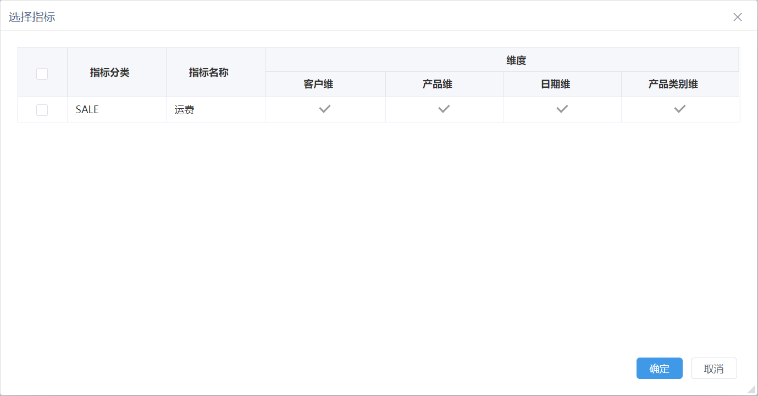Click the 产品维 checkmark in 运费 row
The height and width of the screenshot is (396, 758).
(x=444, y=109)
